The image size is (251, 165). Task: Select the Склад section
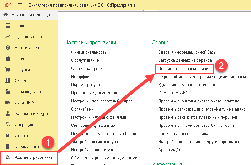pos(20,80)
